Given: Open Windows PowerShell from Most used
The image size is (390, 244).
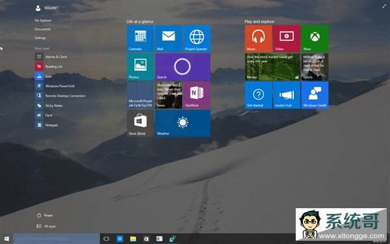Looking at the screenshot, I should coord(55,86).
